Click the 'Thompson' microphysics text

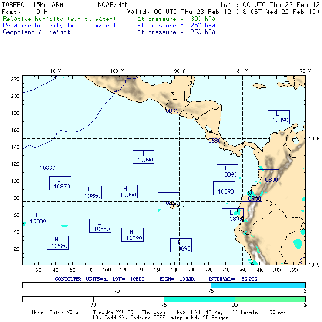click(x=154, y=312)
